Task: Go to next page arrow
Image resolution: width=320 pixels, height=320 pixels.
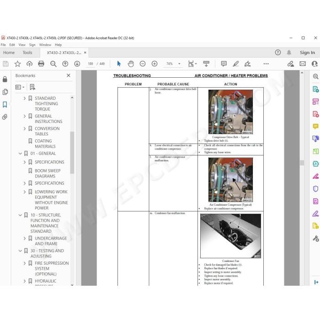Action: tap(77, 64)
